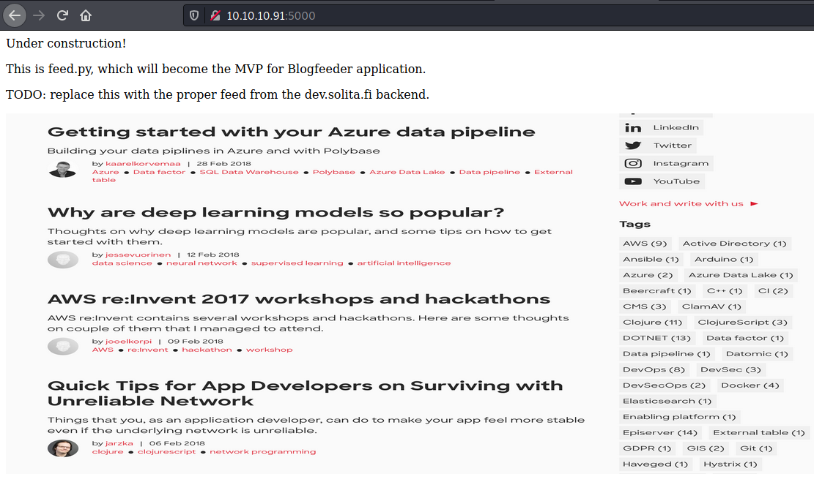Open Instagram from the social sidebar icon
Screen dimensions: 814x493
(632, 163)
